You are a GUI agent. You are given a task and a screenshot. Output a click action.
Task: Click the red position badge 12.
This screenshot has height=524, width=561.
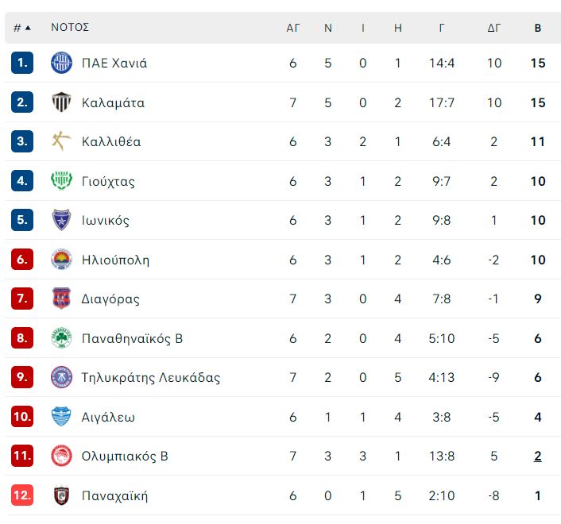tap(22, 495)
